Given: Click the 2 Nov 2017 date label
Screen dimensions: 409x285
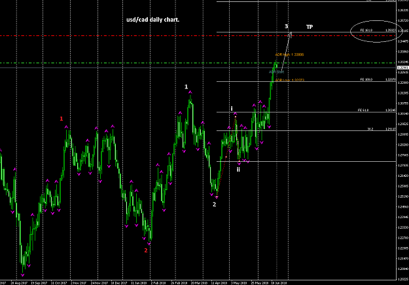Looking at the screenshot, I should 79,282.
